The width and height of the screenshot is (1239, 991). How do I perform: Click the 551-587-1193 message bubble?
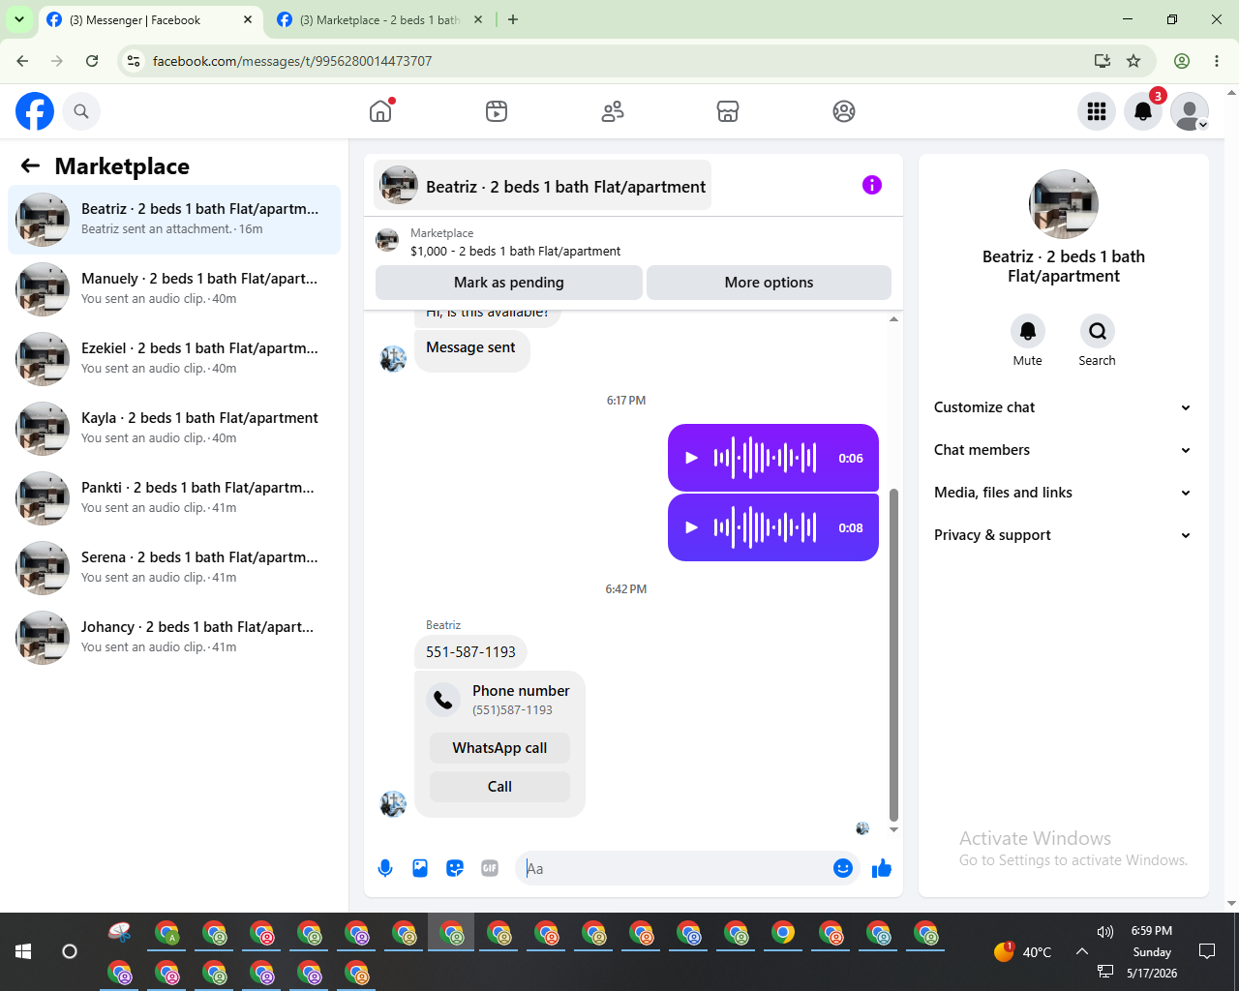[470, 652]
